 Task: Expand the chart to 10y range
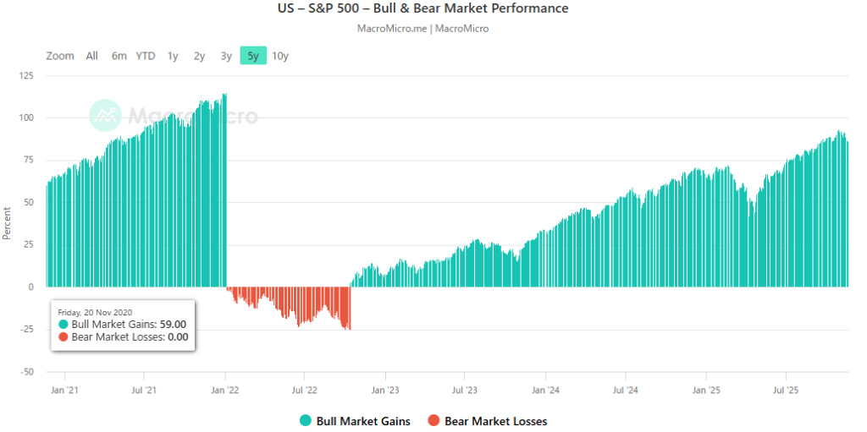(280, 56)
